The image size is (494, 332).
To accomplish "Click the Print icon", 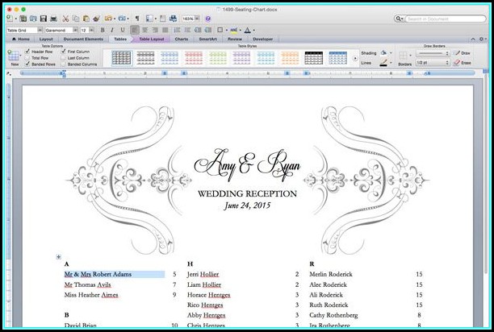I will coord(53,18).
